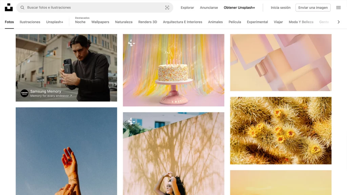Open the yellow cactus flowers photo
347x195 pixels.
point(281,130)
